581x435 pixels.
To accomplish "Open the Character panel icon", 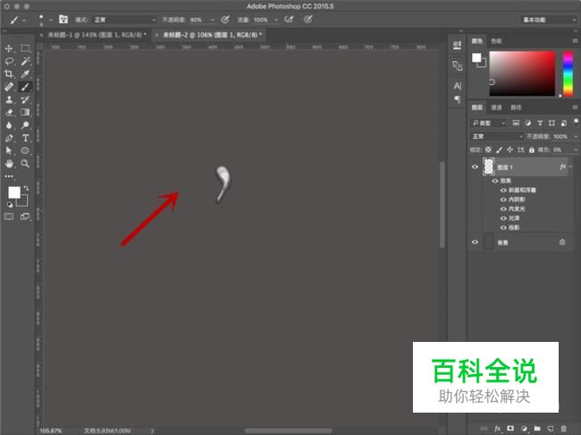I will pos(458,86).
